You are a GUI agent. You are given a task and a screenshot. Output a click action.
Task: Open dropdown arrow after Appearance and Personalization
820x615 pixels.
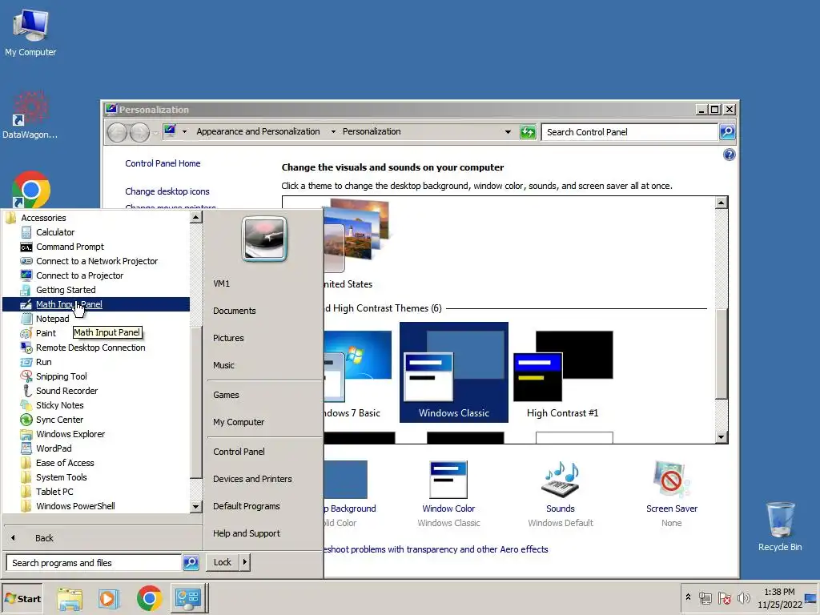coord(333,132)
